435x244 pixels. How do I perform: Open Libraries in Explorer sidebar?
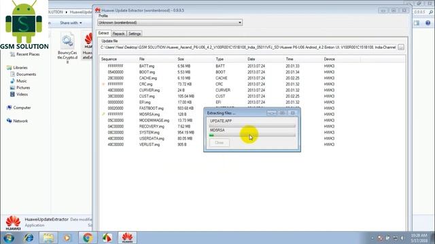(17, 68)
